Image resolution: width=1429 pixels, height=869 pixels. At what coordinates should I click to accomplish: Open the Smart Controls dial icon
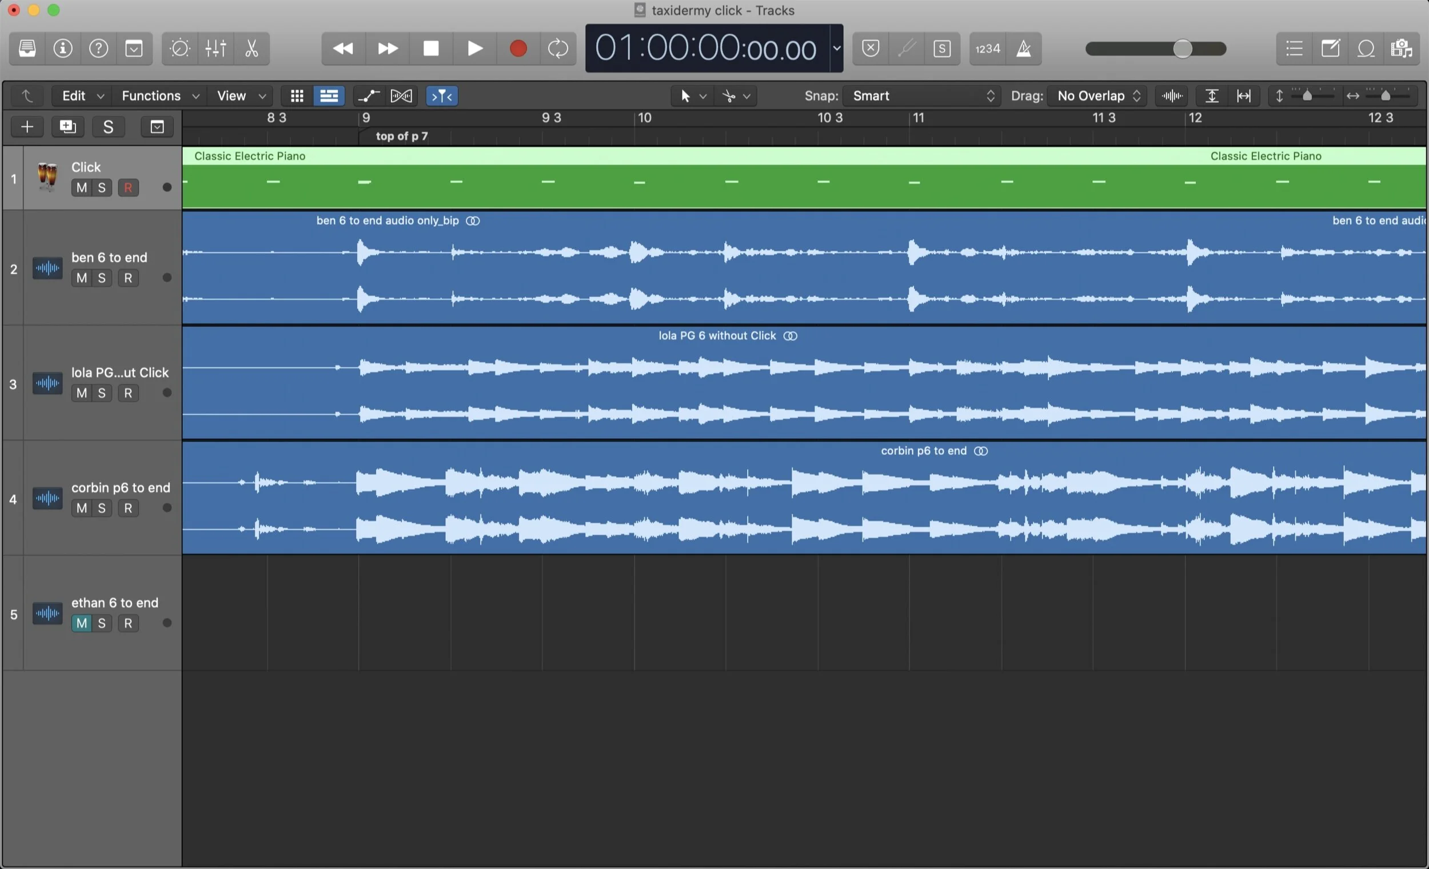(x=179, y=48)
